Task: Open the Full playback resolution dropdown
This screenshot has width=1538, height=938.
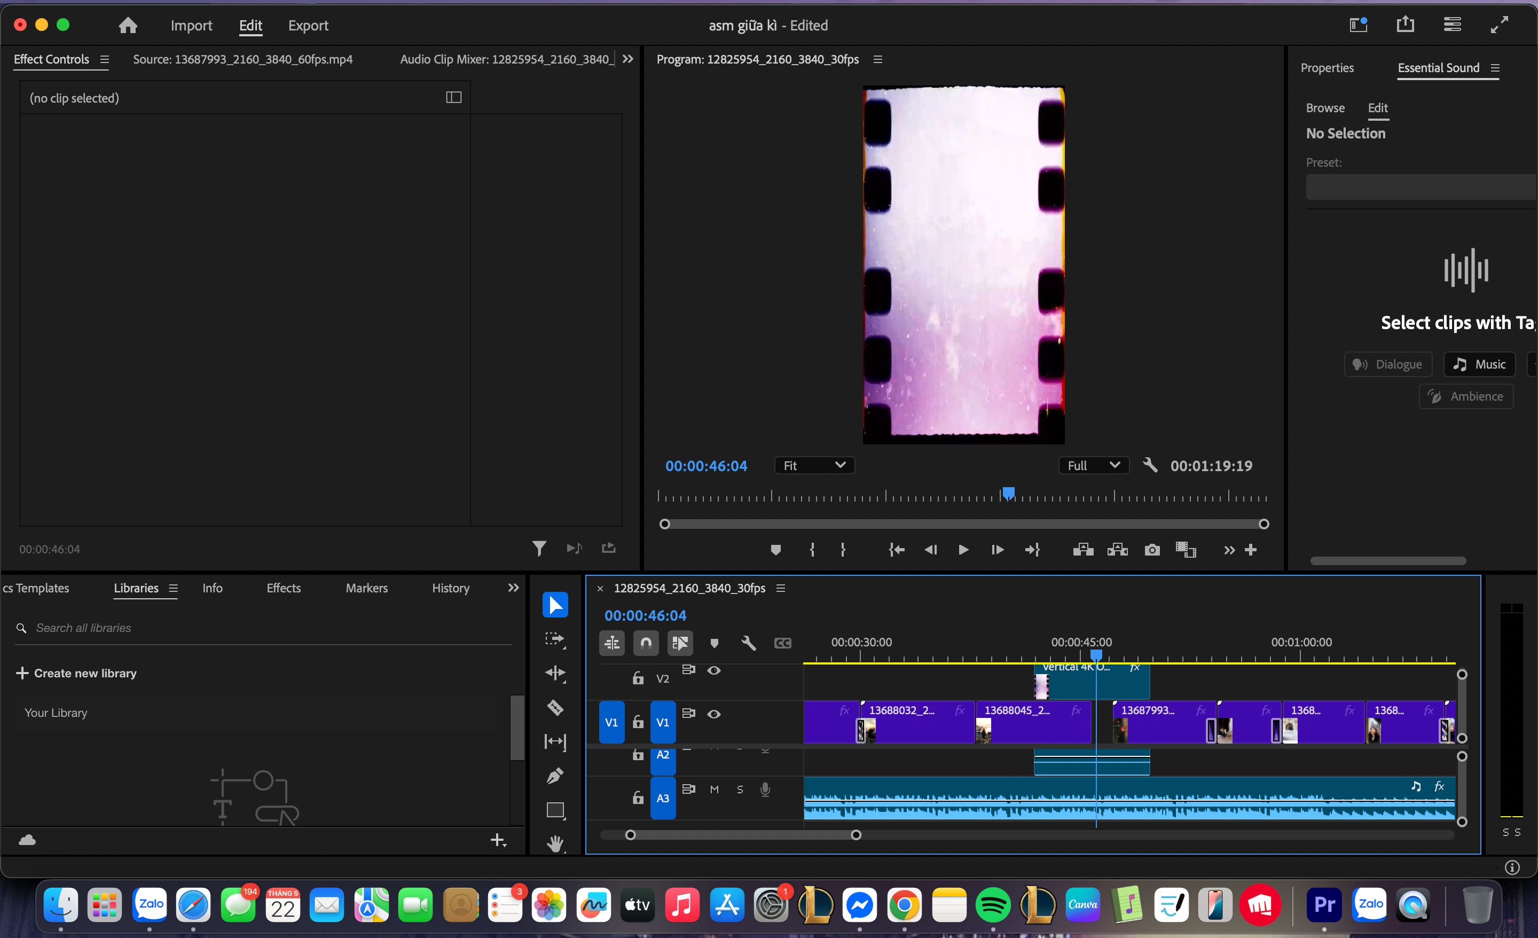Action: 1094,465
